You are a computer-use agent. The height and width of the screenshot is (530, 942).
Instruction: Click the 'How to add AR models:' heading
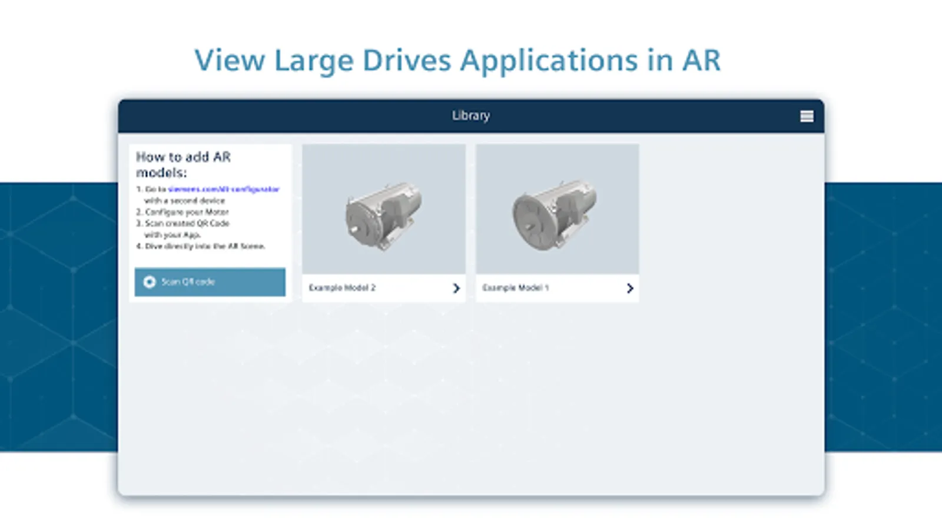click(x=184, y=164)
